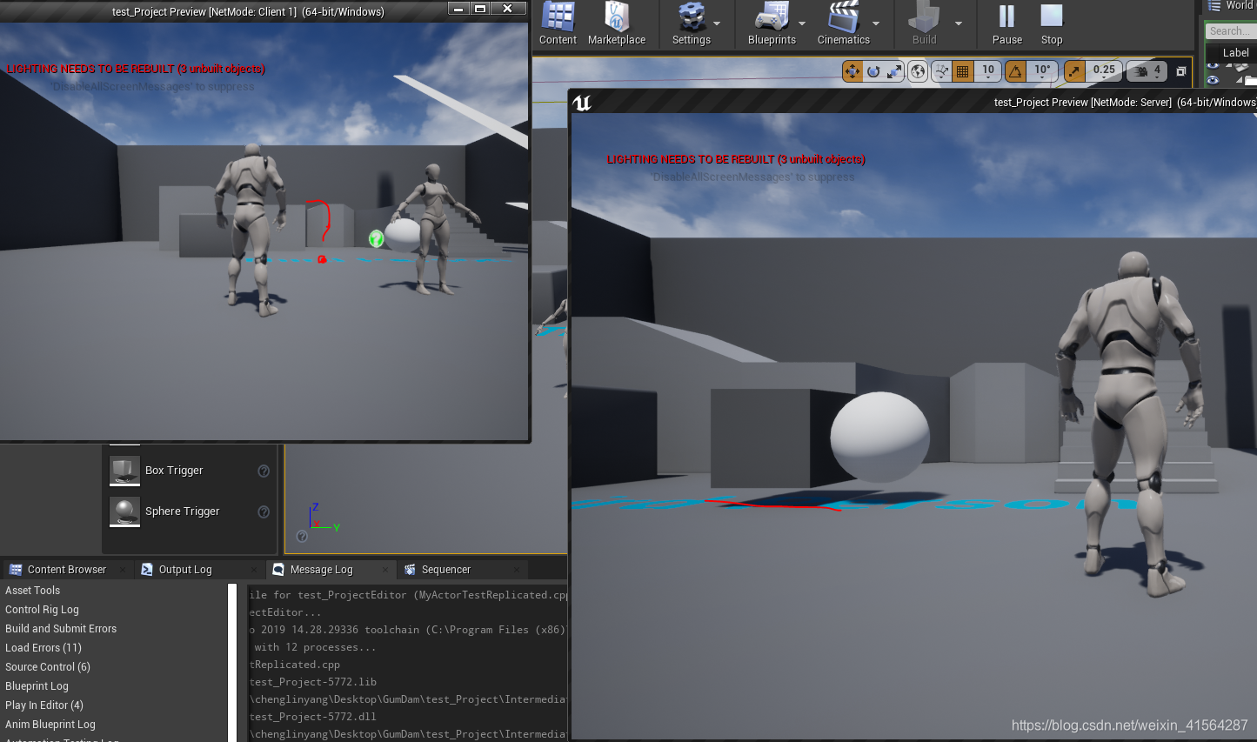Click Unreal logo in Server preview window
Image resolution: width=1257 pixels, height=742 pixels.
pyautogui.click(x=582, y=103)
